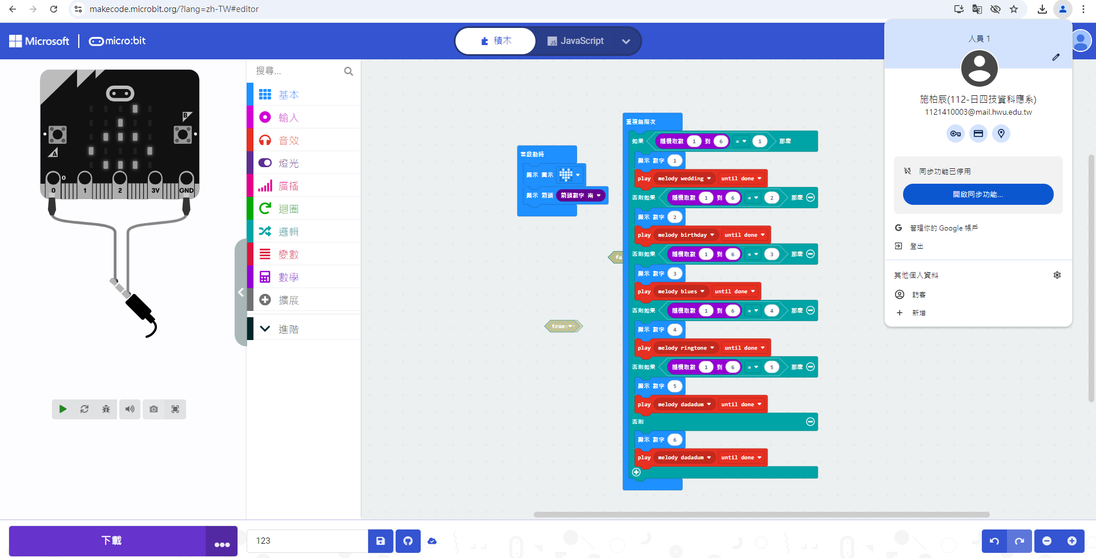The height and width of the screenshot is (558, 1096).
Task: Toggle simulator debug mode bug icon
Action: [106, 409]
